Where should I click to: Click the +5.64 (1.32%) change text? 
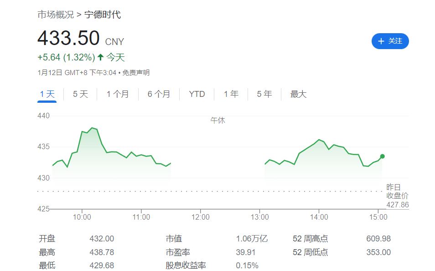[x=66, y=57]
